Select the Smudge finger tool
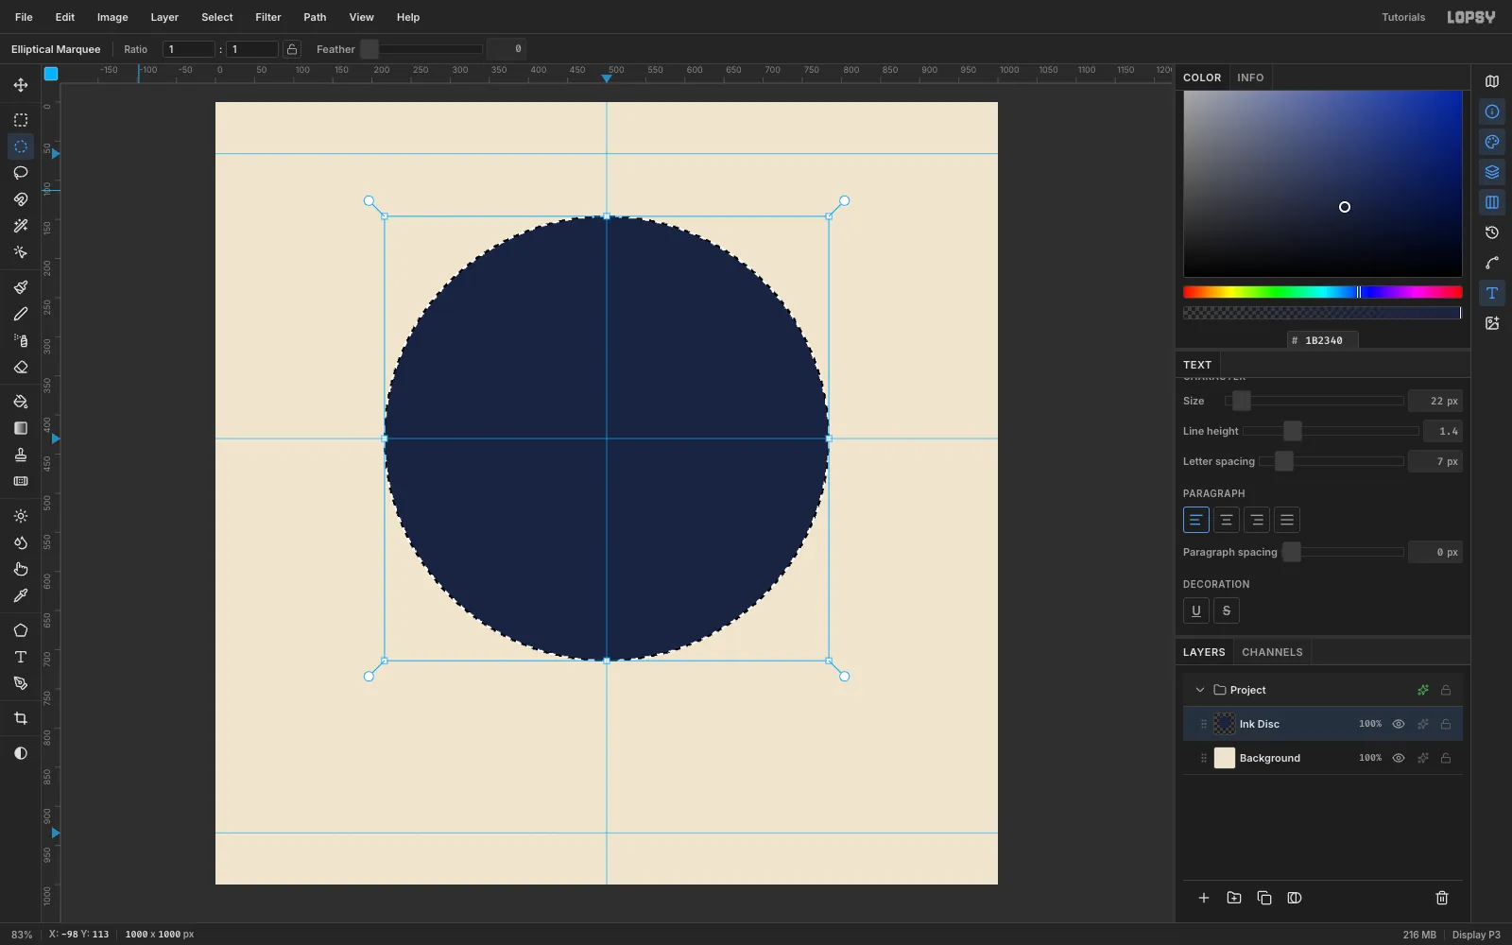 [x=21, y=569]
